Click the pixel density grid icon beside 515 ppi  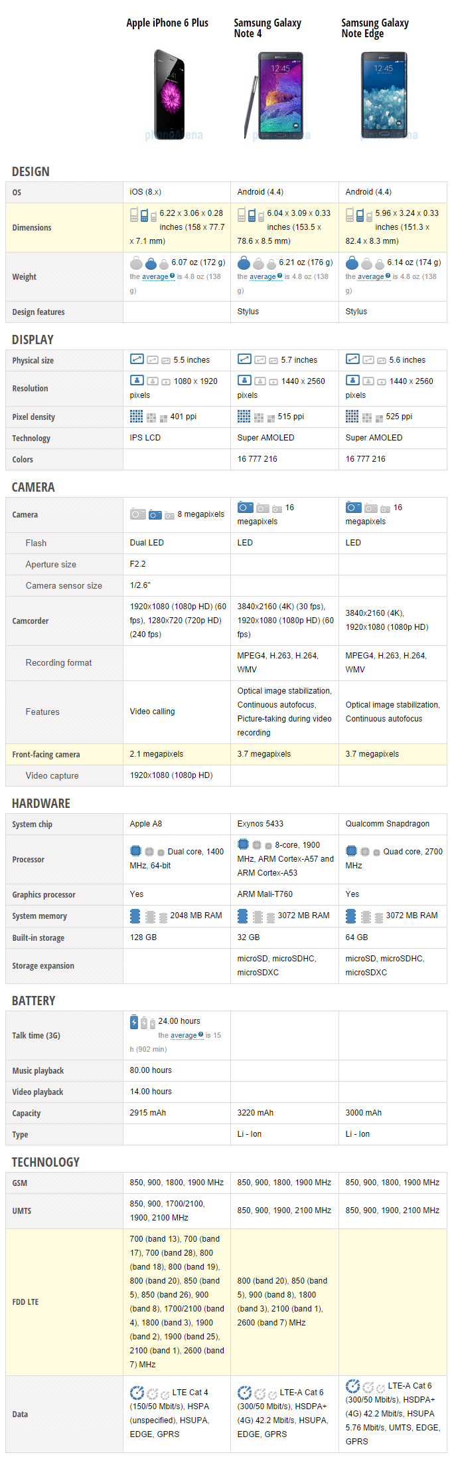point(244,417)
